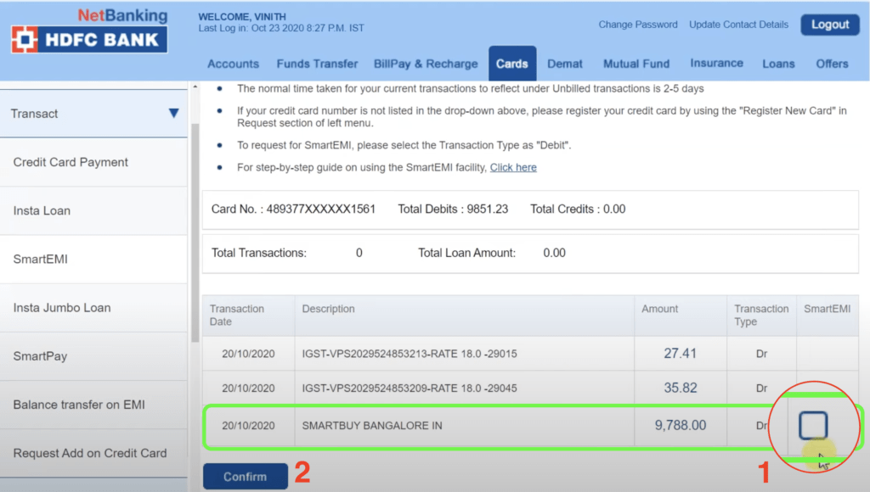Select Insta Loan in sidebar
This screenshot has width=870, height=492.
pos(93,210)
